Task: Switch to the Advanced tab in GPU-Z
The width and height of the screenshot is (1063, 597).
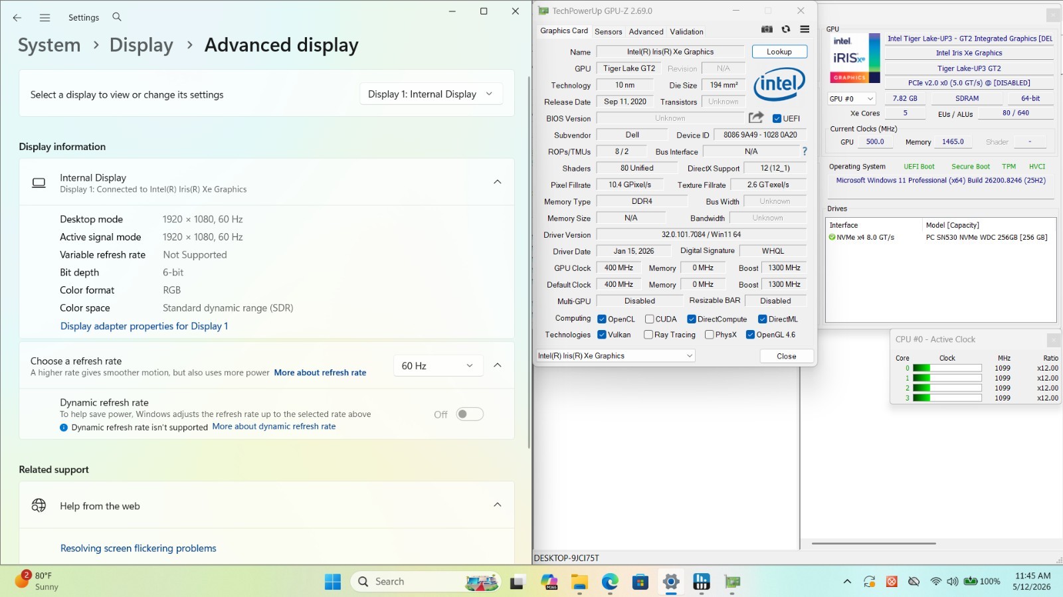Action: click(x=646, y=31)
